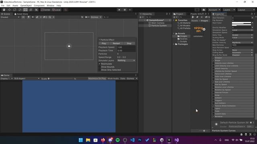Image resolution: width=257 pixels, height=144 pixels.
Task: Open Culling Mode dropdown
Action: tap(243, 52)
